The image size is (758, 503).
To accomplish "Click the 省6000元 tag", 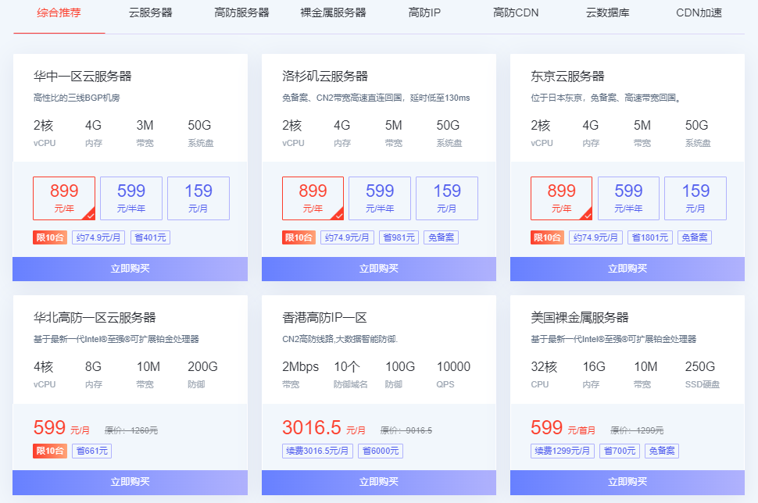I will click(x=381, y=451).
